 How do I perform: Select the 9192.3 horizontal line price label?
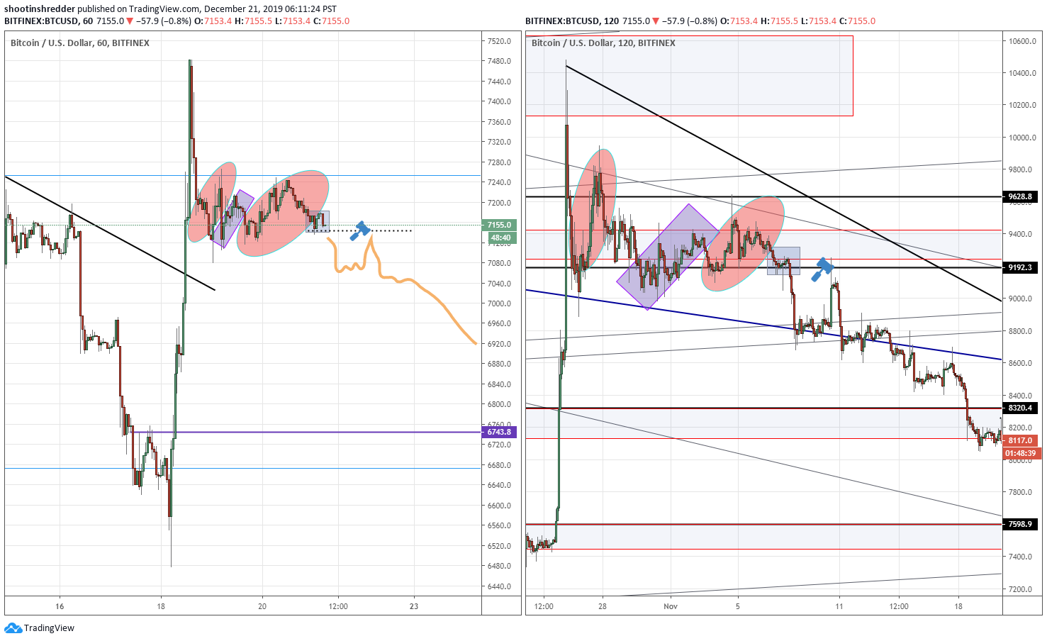pos(1020,267)
